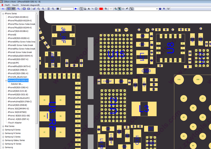Screen dimensions: 211x149
Task: Pick the red color swatch
Action: coord(101,9)
